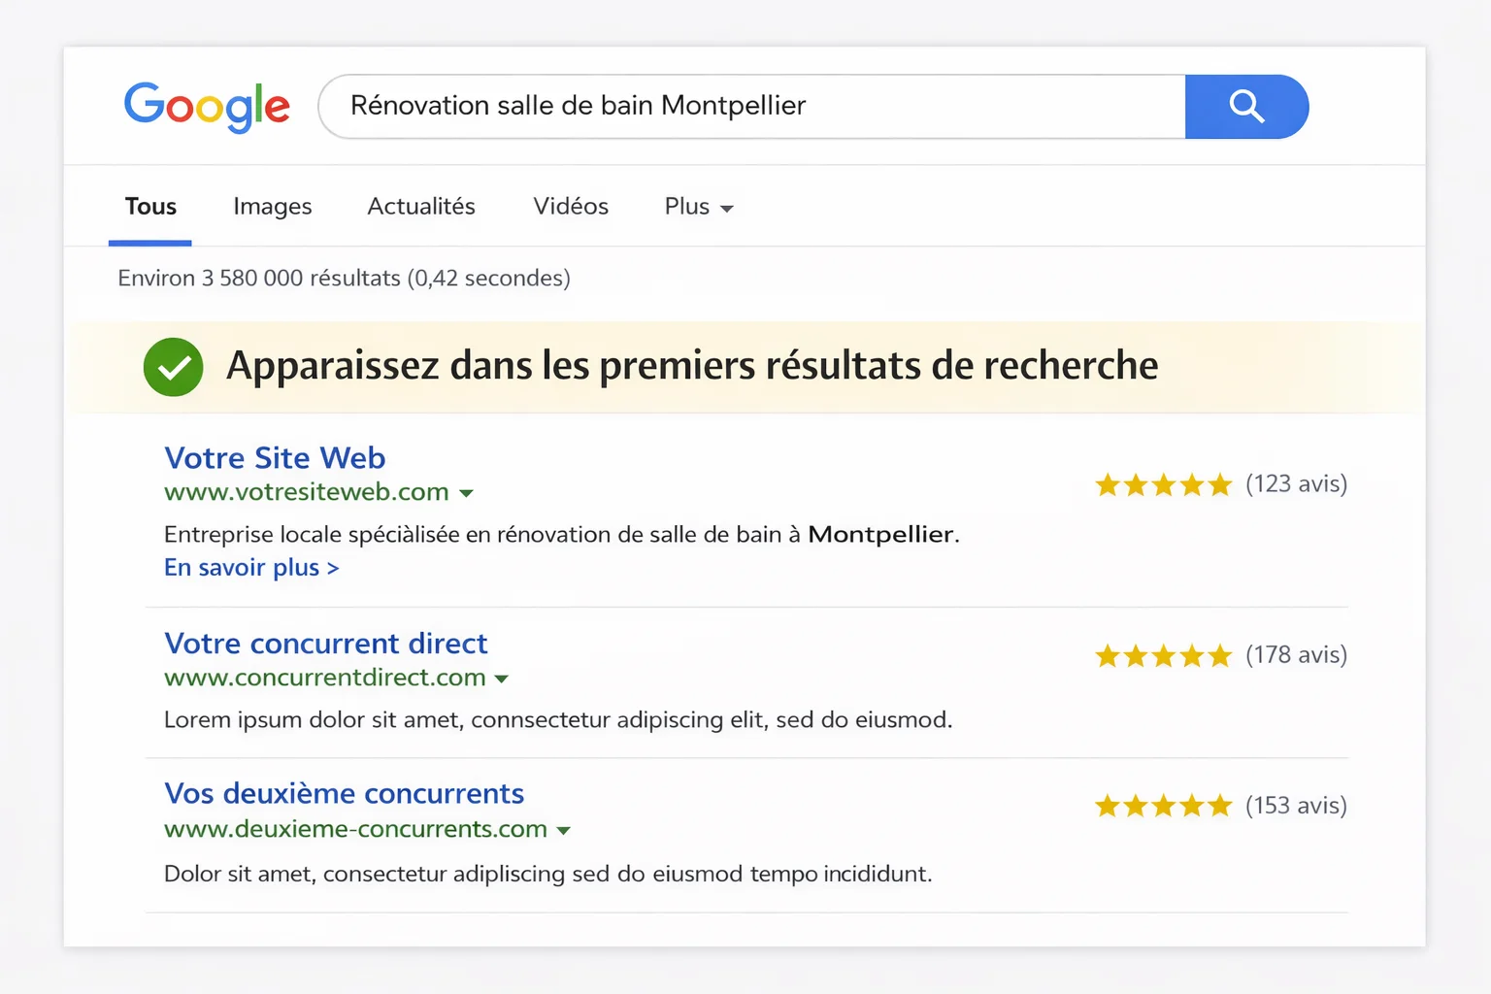Open the Votre concurrent direct result
The image size is (1491, 994).
click(325, 644)
